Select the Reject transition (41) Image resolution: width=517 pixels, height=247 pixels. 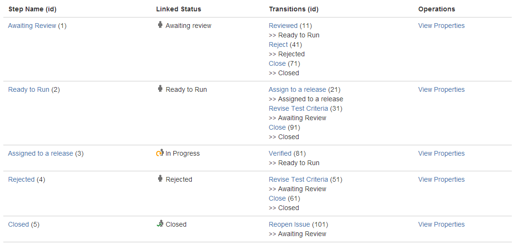278,44
